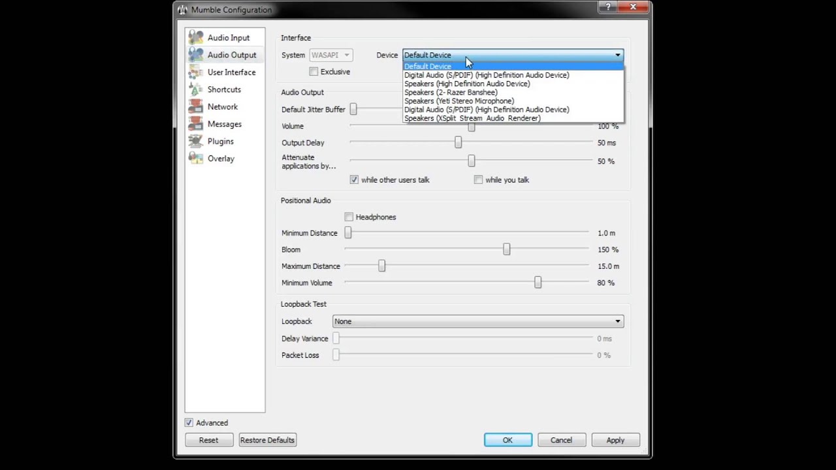The height and width of the screenshot is (470, 836).
Task: Click the Default Jitter Buffer slider handle
Action: pyautogui.click(x=353, y=109)
